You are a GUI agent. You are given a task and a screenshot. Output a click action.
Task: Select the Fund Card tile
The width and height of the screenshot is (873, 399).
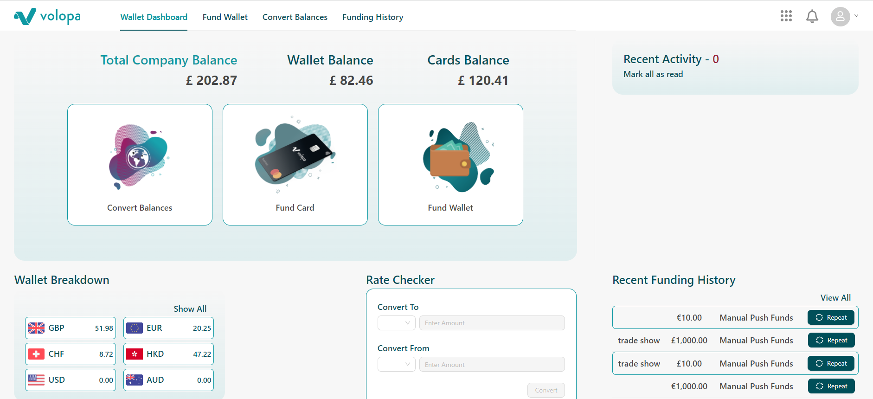point(295,165)
